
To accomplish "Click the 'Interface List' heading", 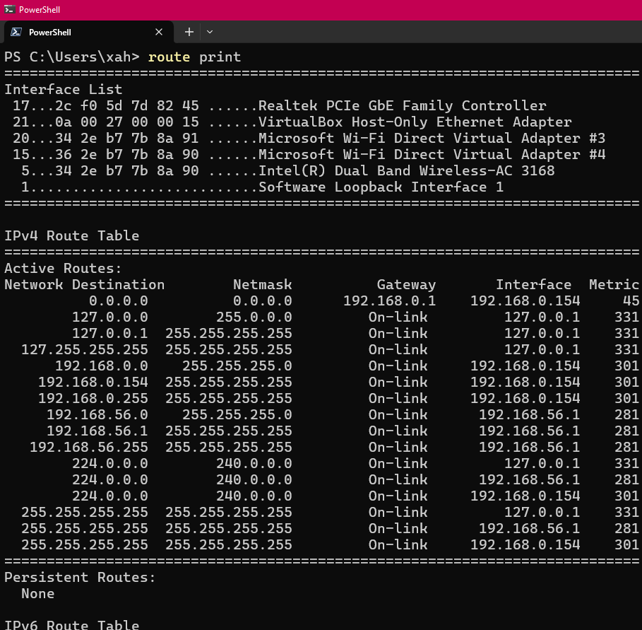I will pos(63,89).
